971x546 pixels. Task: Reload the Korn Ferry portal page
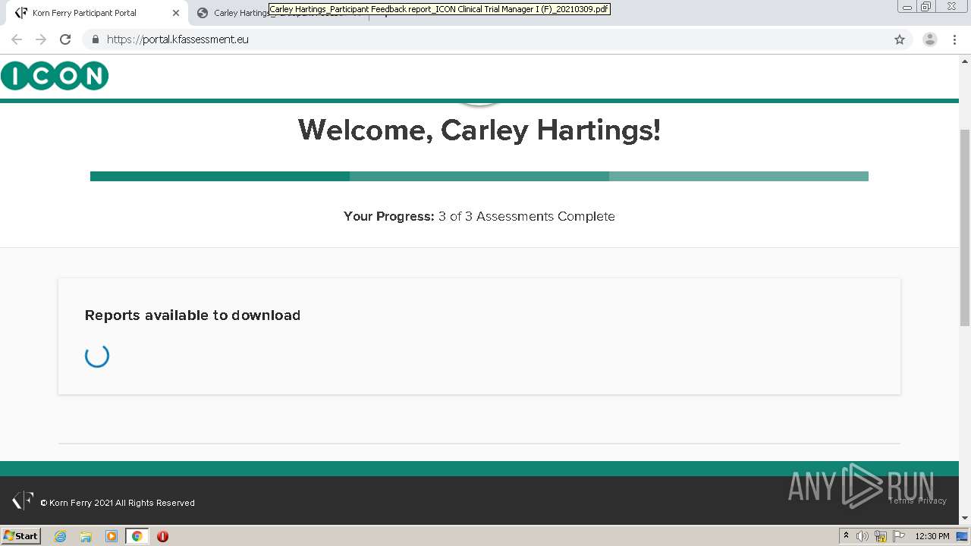tap(65, 39)
